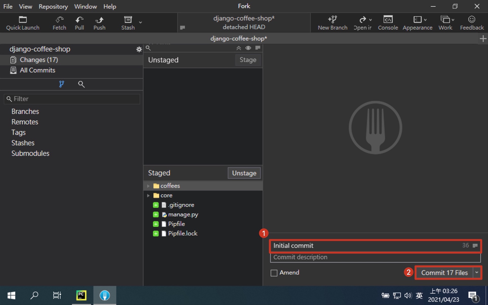Expand the Open in dropdown arrow
This screenshot has width=488, height=305.
(370, 20)
